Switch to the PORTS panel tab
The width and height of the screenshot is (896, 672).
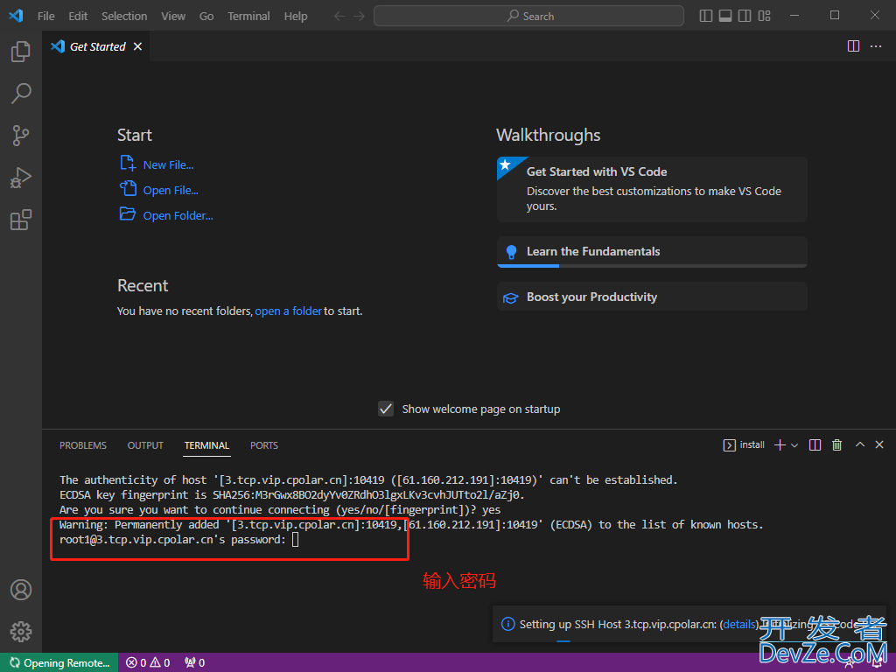pos(264,445)
